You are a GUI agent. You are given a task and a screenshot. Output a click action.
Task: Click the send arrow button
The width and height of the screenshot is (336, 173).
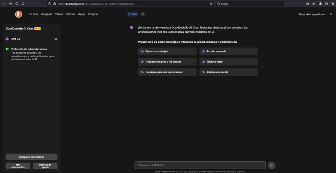pyautogui.click(x=271, y=165)
